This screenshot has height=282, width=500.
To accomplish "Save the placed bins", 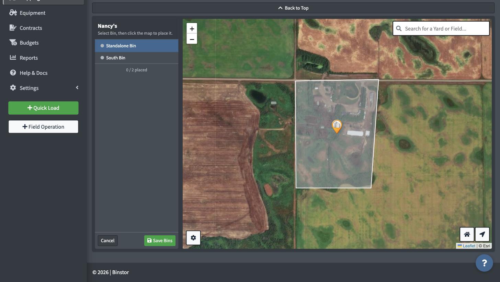I will [x=160, y=240].
